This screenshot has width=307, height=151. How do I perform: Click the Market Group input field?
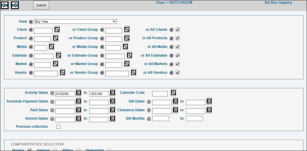pos(114,65)
